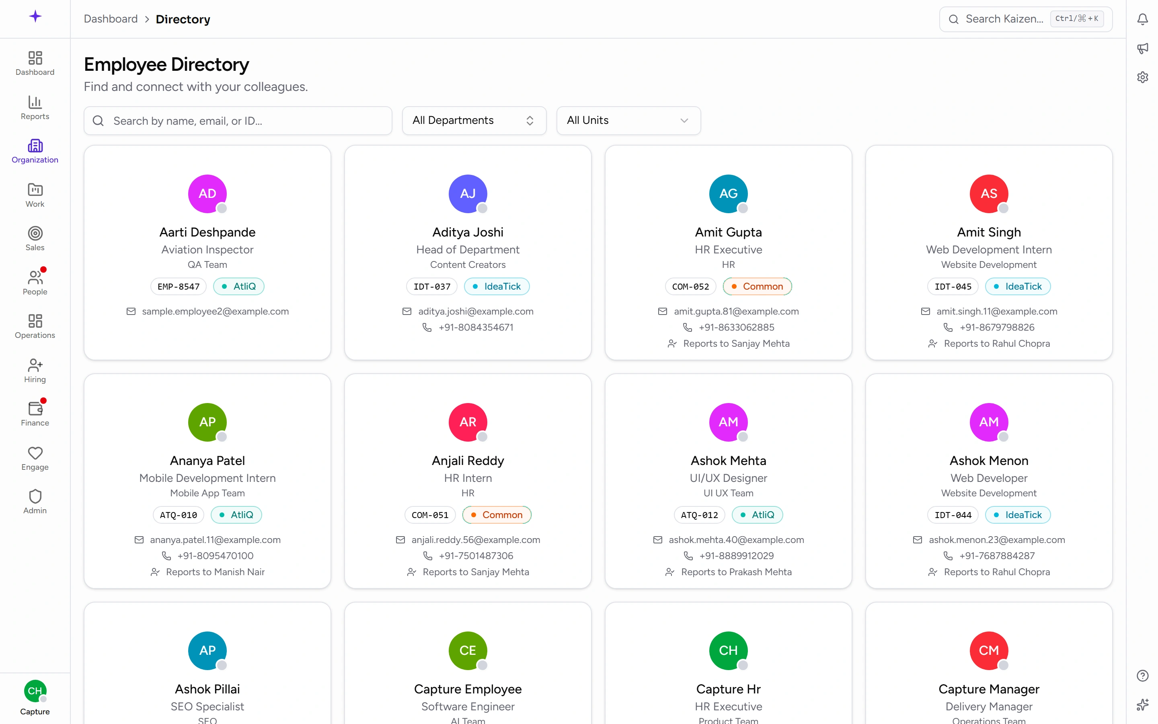Click Ananya Patel's AP avatar
Screen dimensions: 1158x724
[207, 422]
